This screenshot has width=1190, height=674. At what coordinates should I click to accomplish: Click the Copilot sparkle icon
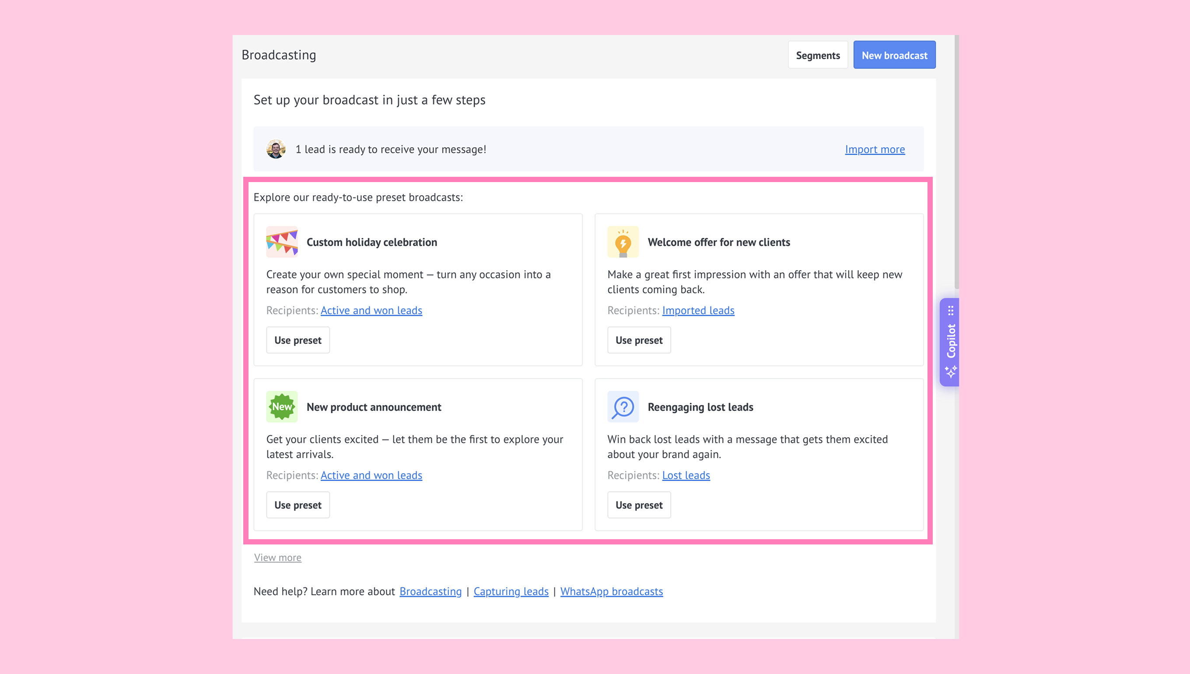click(951, 371)
